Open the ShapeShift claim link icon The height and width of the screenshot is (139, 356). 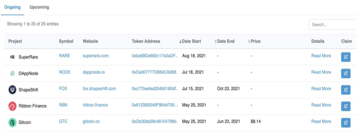[346, 90]
